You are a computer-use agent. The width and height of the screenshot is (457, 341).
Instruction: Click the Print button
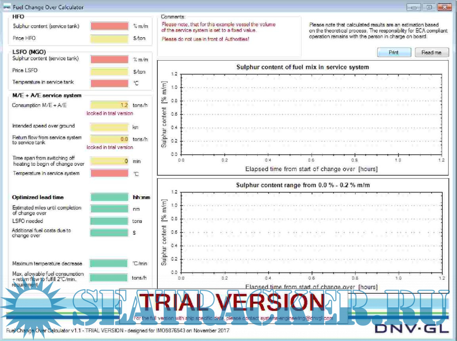[394, 52]
